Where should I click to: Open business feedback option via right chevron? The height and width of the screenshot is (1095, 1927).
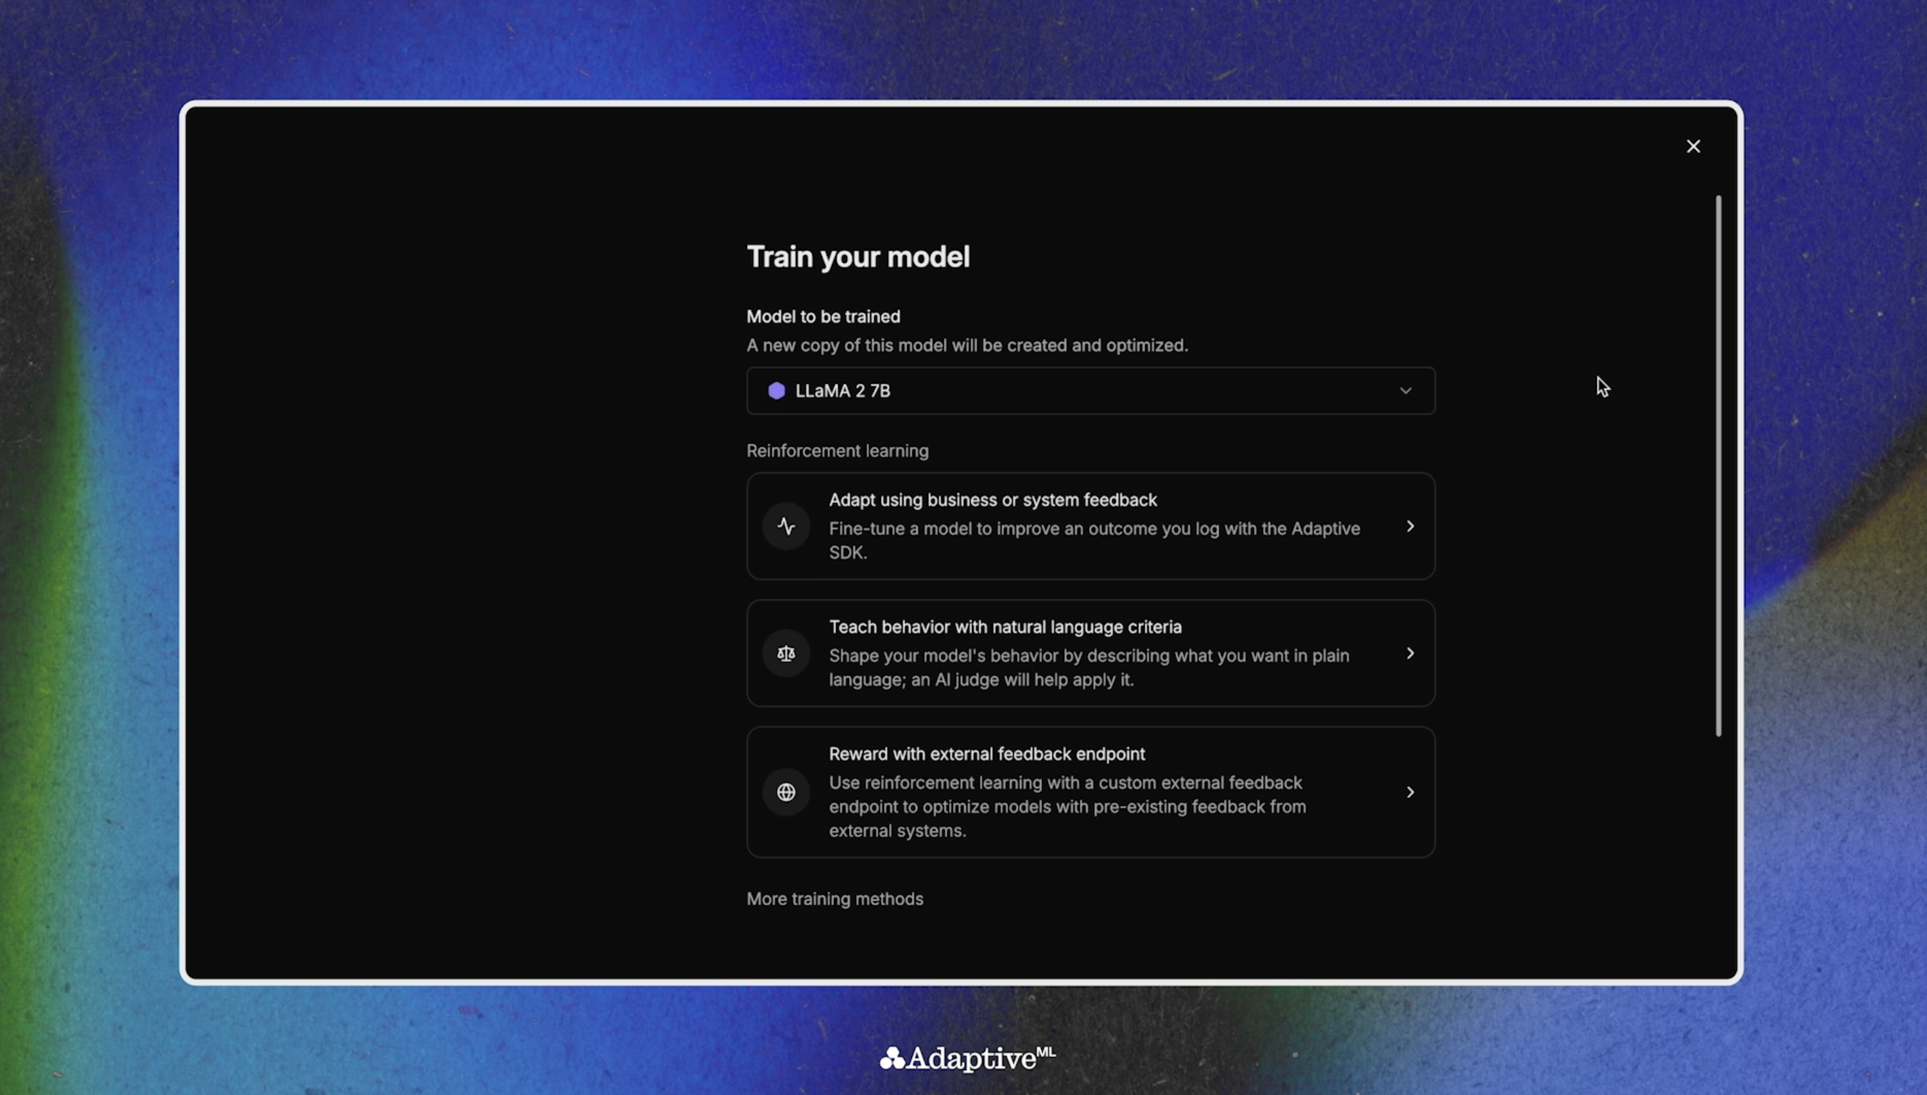(1410, 527)
